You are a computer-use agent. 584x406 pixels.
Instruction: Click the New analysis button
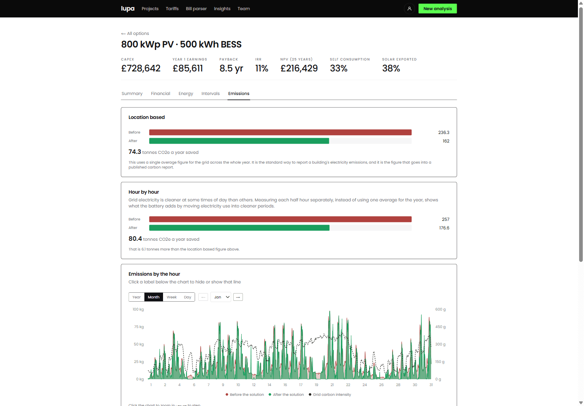tap(438, 9)
